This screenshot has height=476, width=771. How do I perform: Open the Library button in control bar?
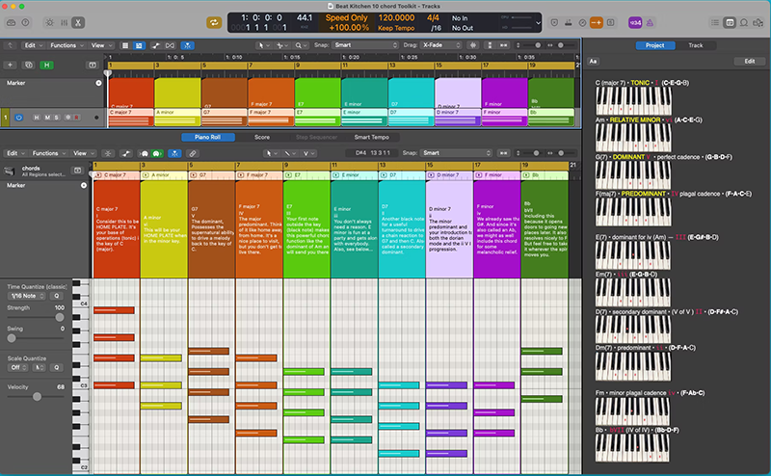tap(12, 22)
